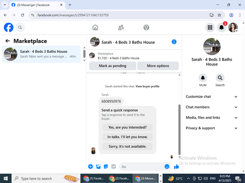Attach a photo with the image icon
This screenshot has height=183, width=245.
pyautogui.click(x=98, y=166)
